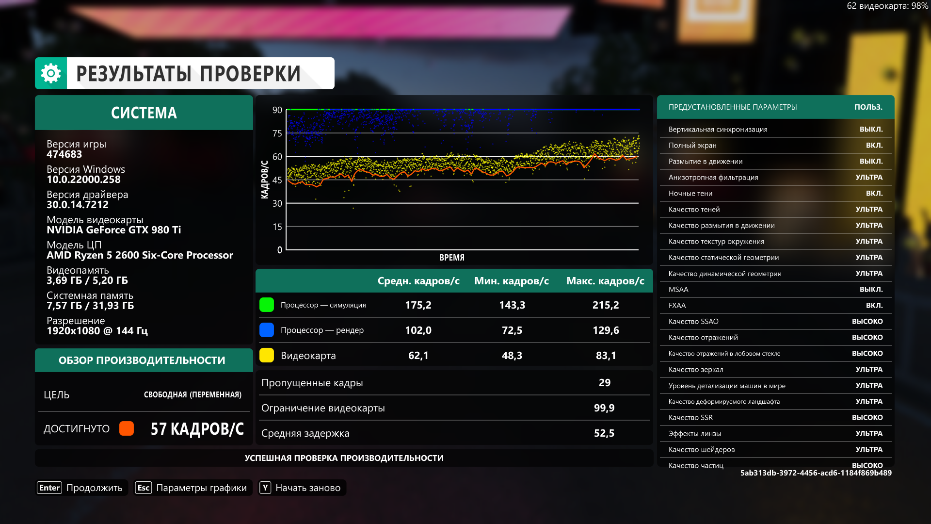931x524 pixels.
Task: Click the frame rate graph area
Action: pos(462,180)
